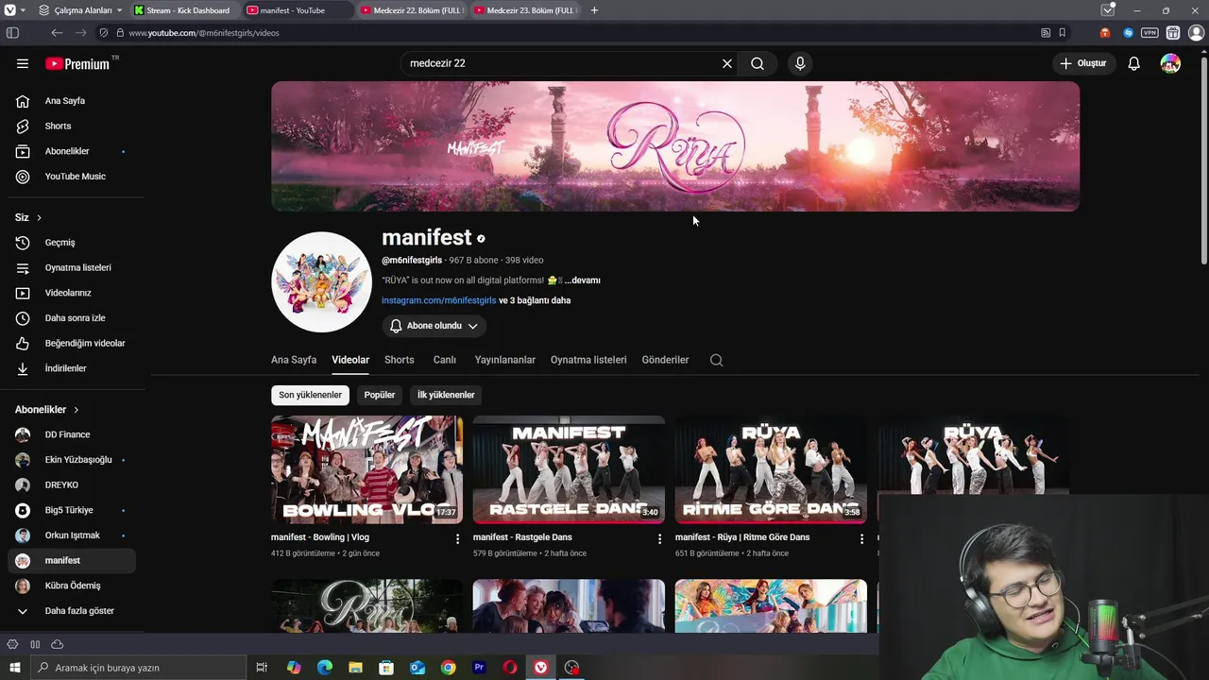
Task: Search within channel using the tab-bar magnifier
Action: point(717,360)
